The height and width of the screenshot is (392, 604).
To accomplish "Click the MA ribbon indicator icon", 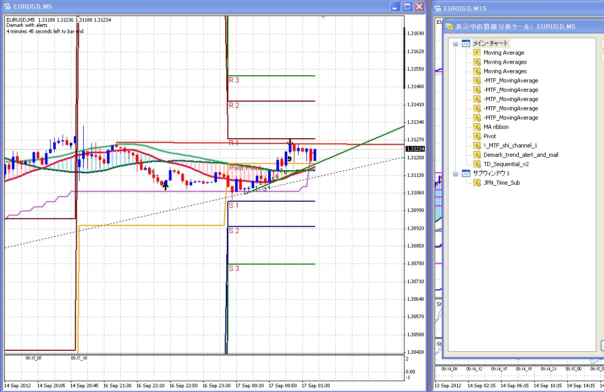I will point(477,127).
